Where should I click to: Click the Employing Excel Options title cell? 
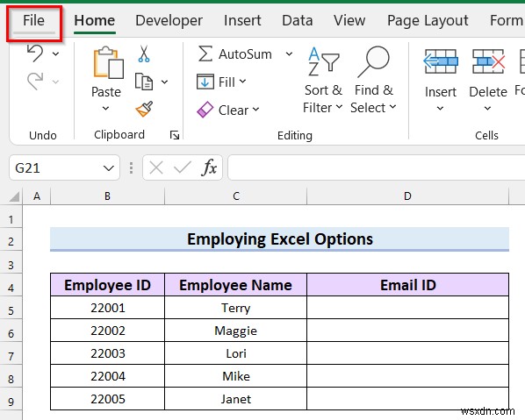pos(279,238)
